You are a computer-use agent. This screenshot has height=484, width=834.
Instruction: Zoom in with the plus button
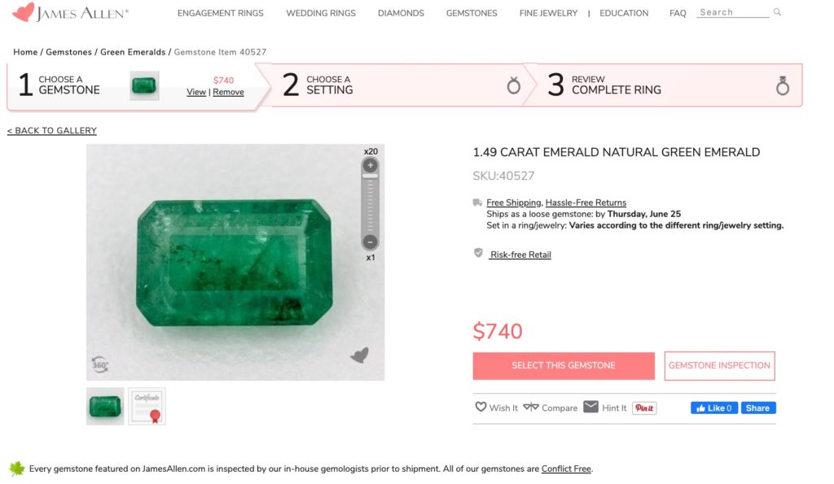click(371, 165)
